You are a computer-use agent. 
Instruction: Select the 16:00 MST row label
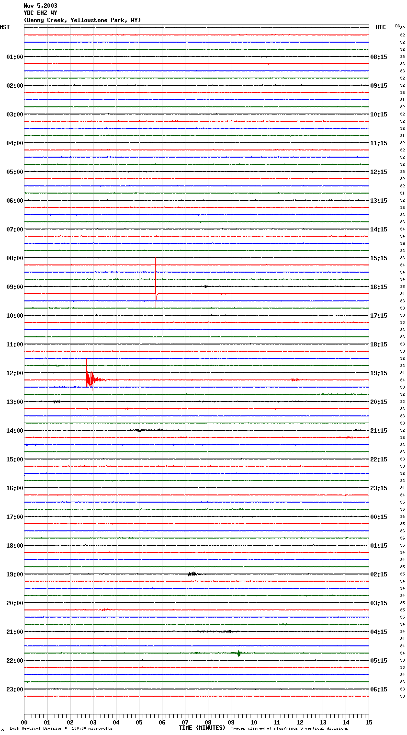pos(15,488)
